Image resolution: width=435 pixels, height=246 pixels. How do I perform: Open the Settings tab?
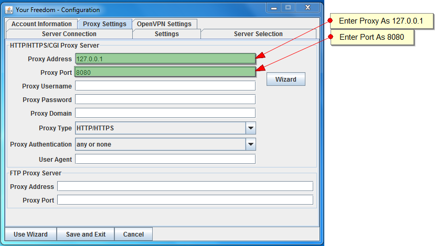(167, 33)
